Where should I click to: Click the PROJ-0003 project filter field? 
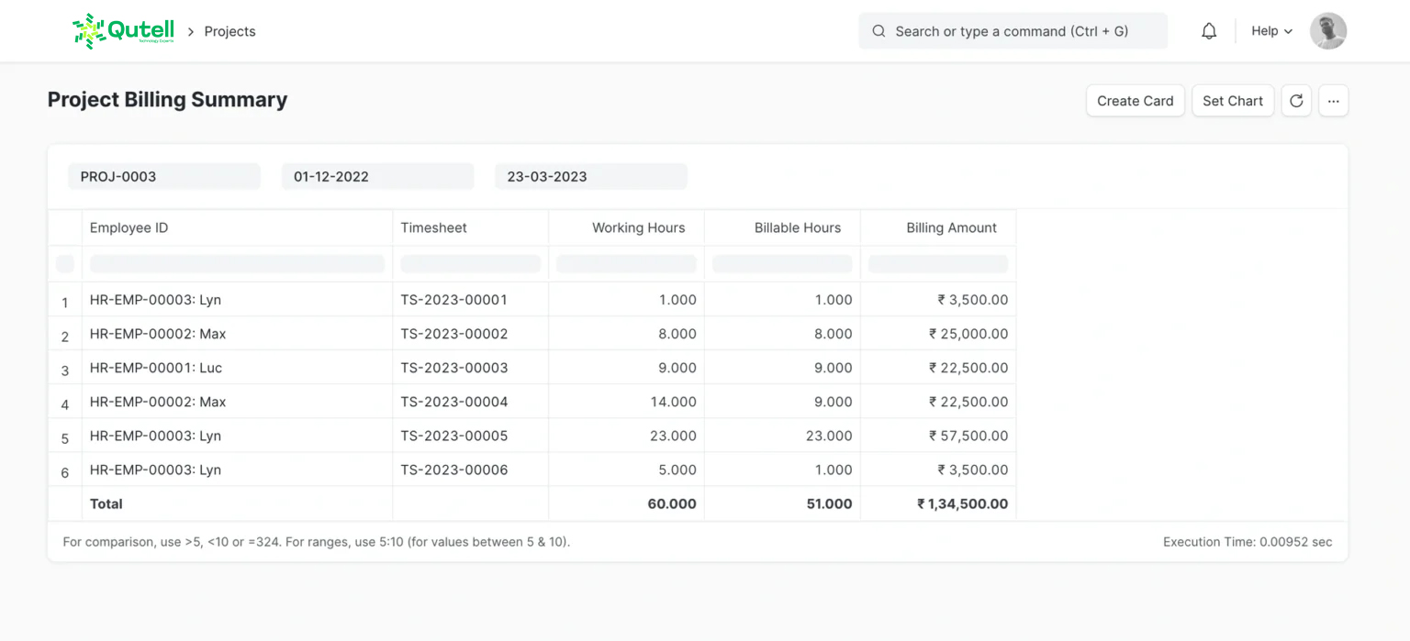pyautogui.click(x=164, y=177)
